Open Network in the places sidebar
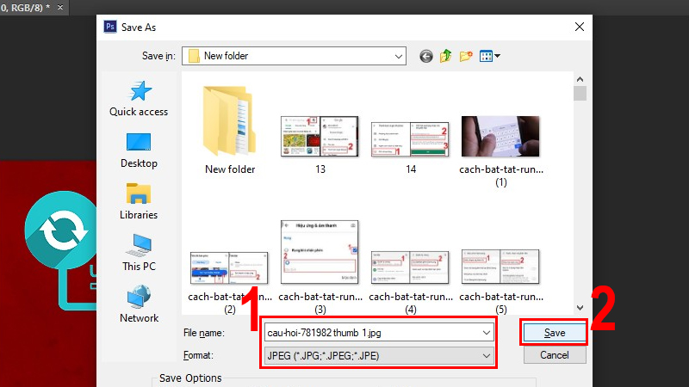The width and height of the screenshot is (689, 387). tap(139, 304)
